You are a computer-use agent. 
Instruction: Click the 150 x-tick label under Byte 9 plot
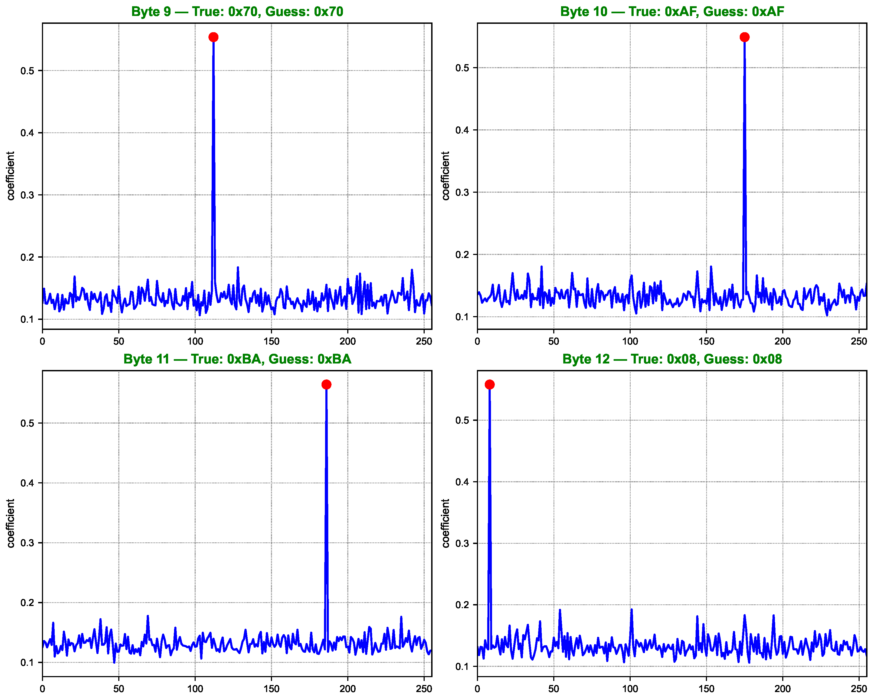(271, 341)
